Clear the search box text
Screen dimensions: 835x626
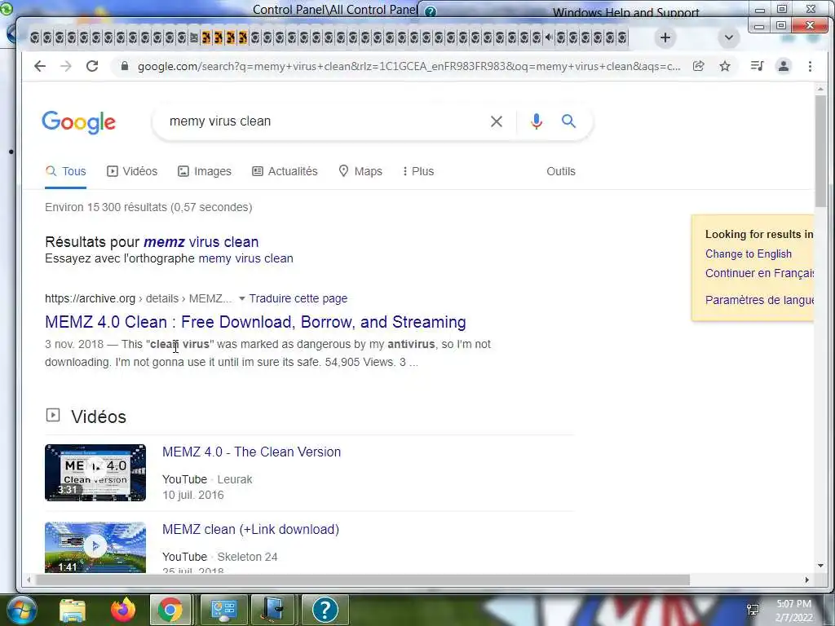tap(497, 121)
